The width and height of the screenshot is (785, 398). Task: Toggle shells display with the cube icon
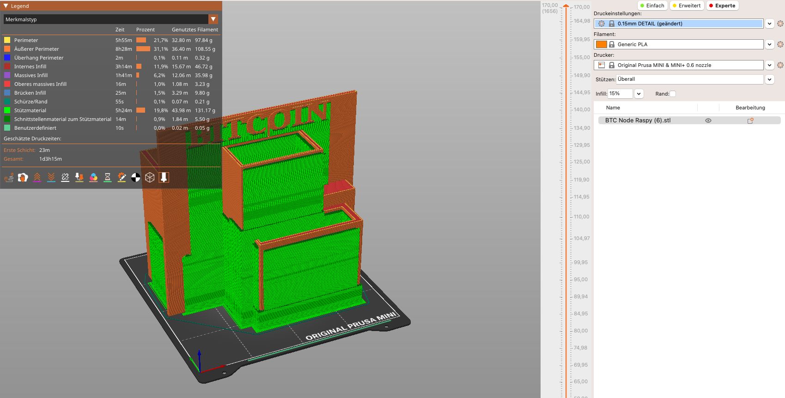[150, 177]
